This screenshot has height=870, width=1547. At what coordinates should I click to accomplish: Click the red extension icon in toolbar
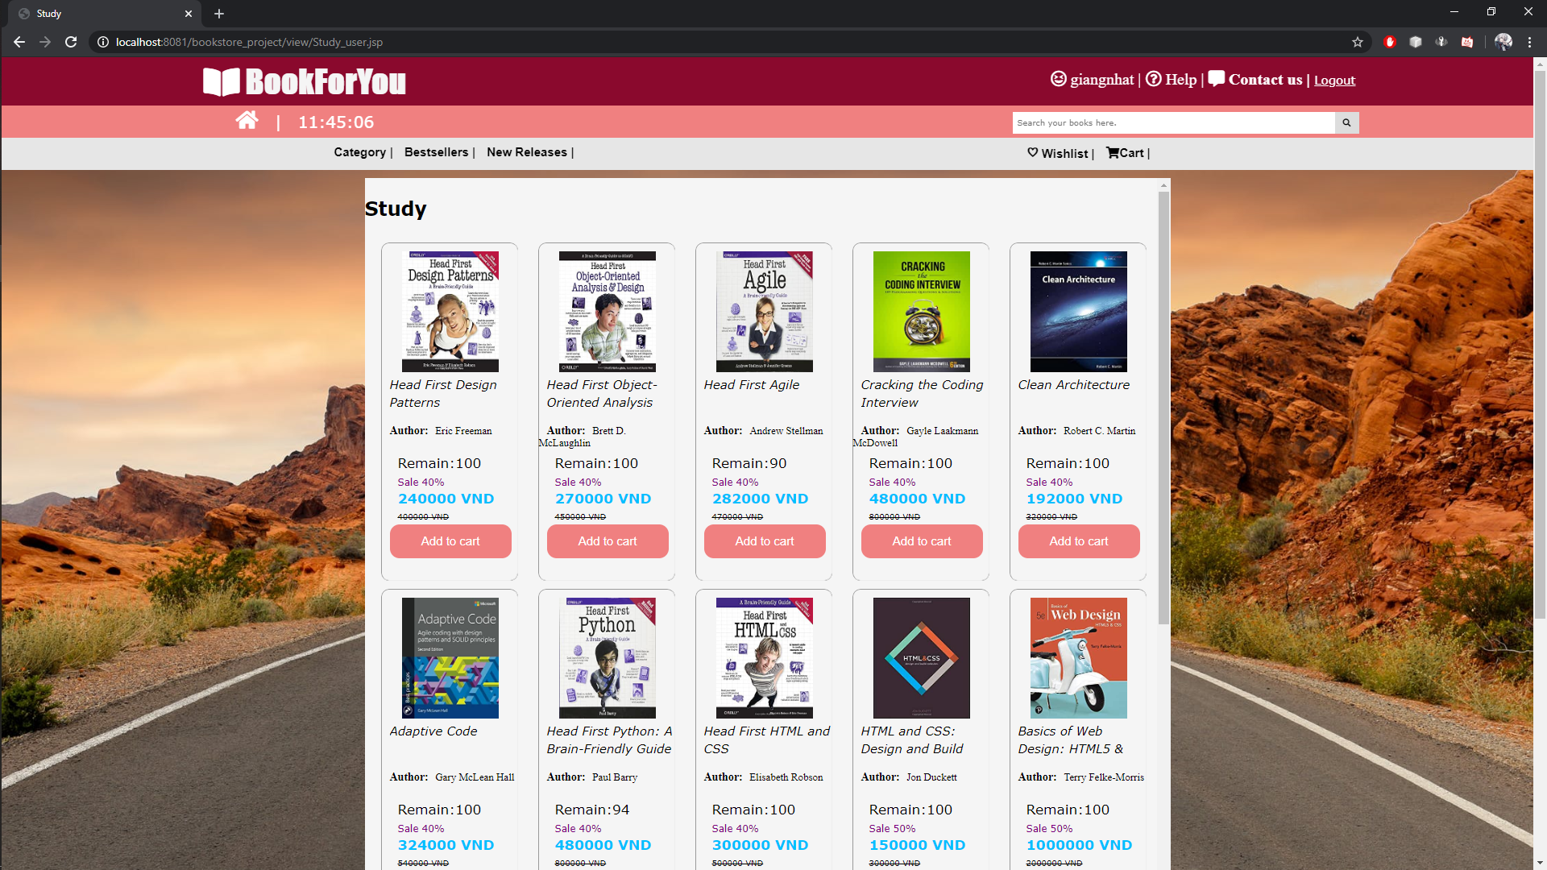1390,42
